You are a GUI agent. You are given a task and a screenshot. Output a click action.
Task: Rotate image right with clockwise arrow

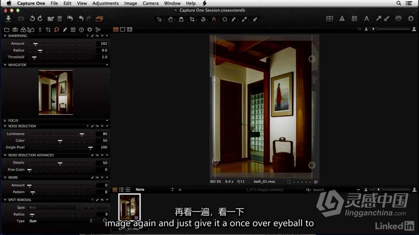40,19
